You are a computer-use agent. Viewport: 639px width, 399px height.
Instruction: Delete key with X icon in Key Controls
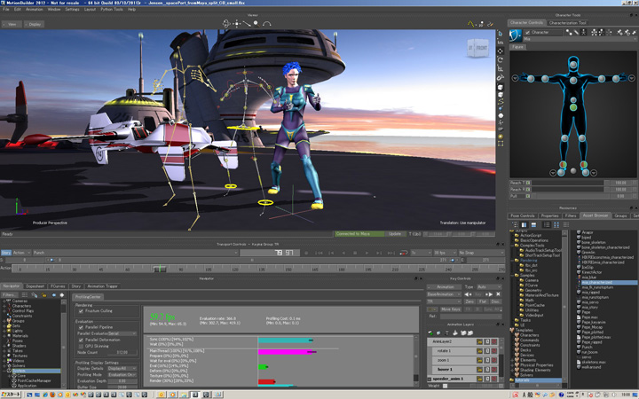[498, 294]
